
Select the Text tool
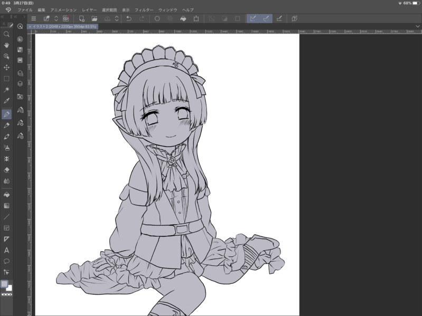(6, 250)
